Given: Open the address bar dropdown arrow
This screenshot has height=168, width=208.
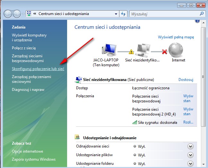Looking at the screenshot, I should (x=116, y=14).
